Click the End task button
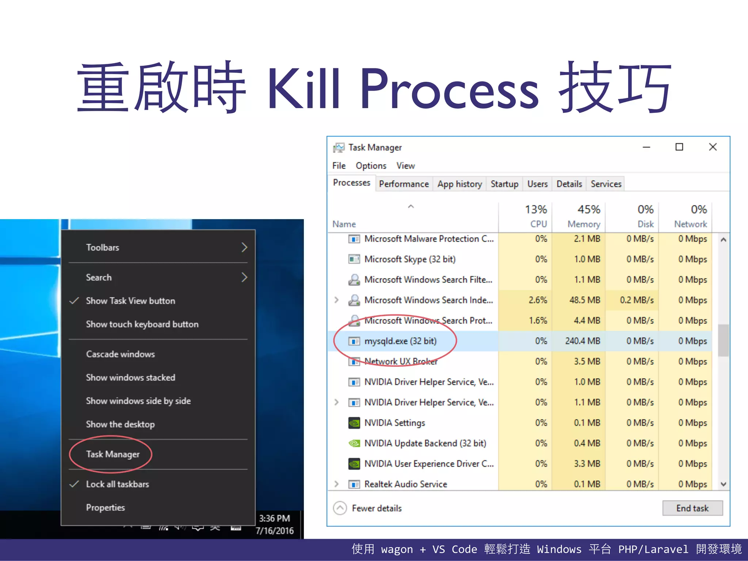This screenshot has height=561, width=748. [692, 508]
